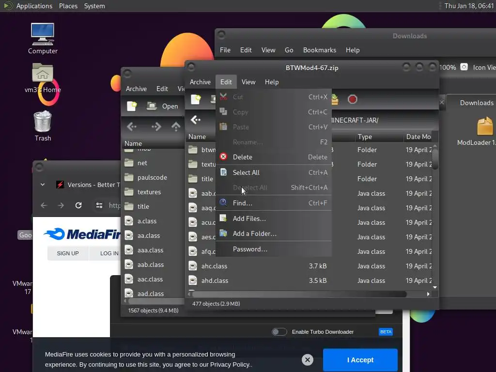Click the Delete item in Edit menu
This screenshot has width=496, height=372.
(x=274, y=157)
